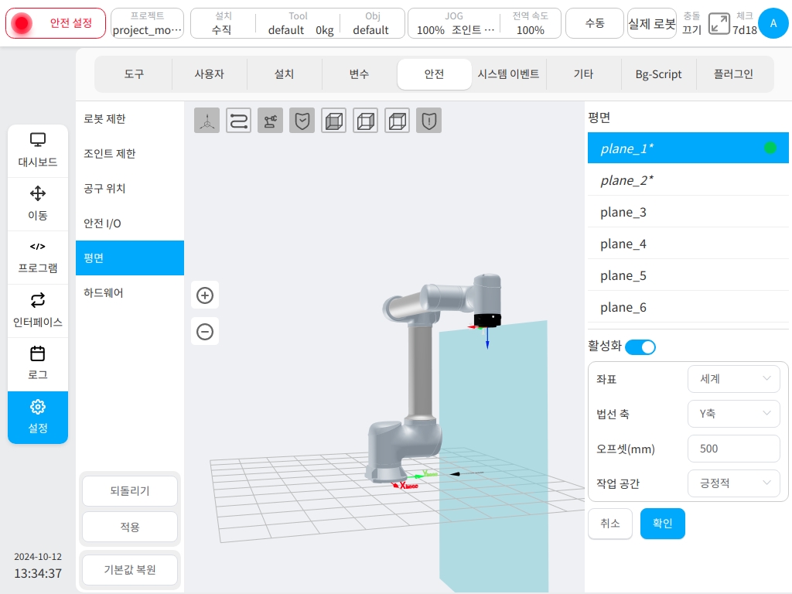Viewport: 792px width, 594px height.
Task: Click the 확인 confirm button
Action: pos(663,524)
